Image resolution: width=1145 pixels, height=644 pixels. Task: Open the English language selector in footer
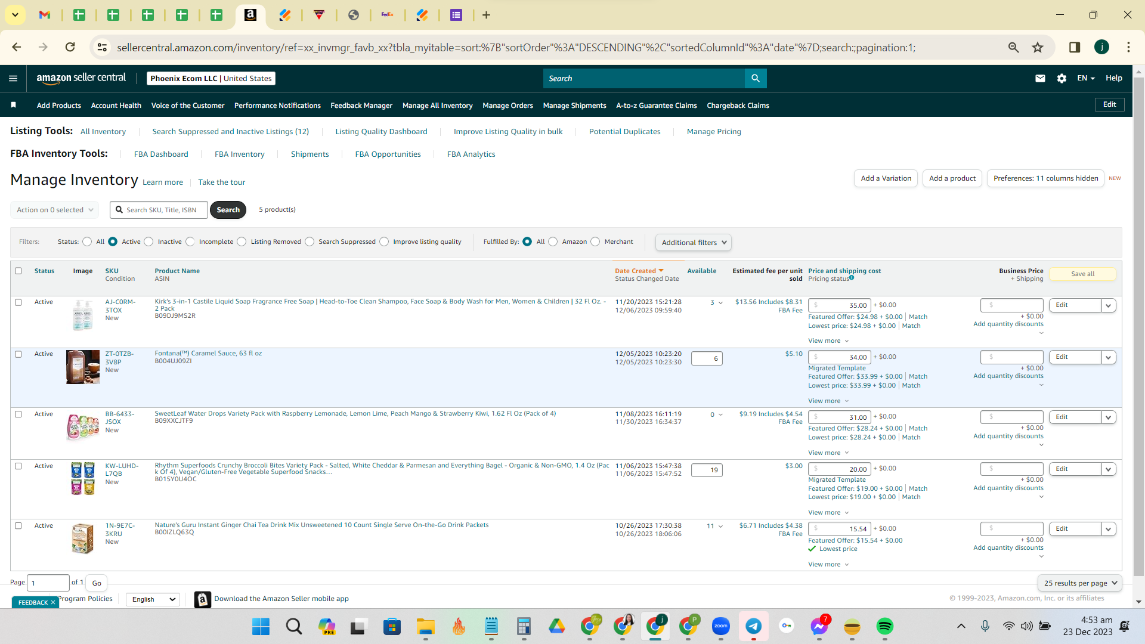[153, 599]
